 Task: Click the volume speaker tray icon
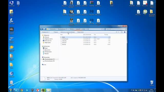pos(147,90)
